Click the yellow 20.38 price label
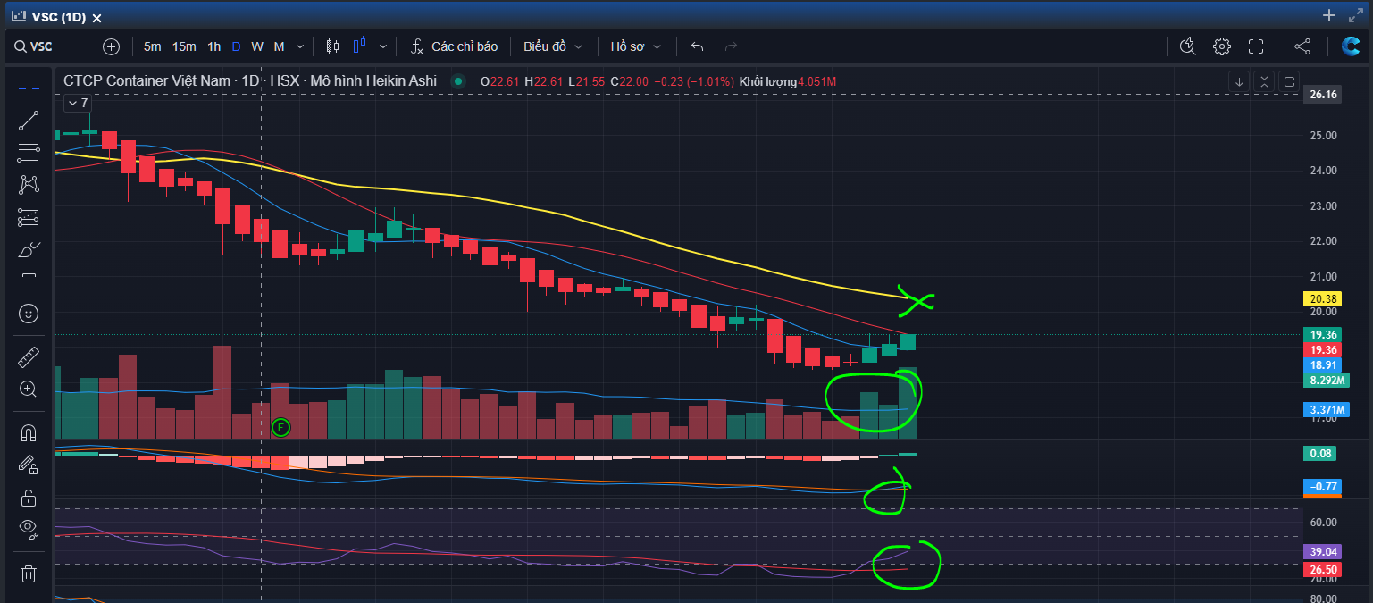This screenshot has height=603, width=1373. (1321, 299)
